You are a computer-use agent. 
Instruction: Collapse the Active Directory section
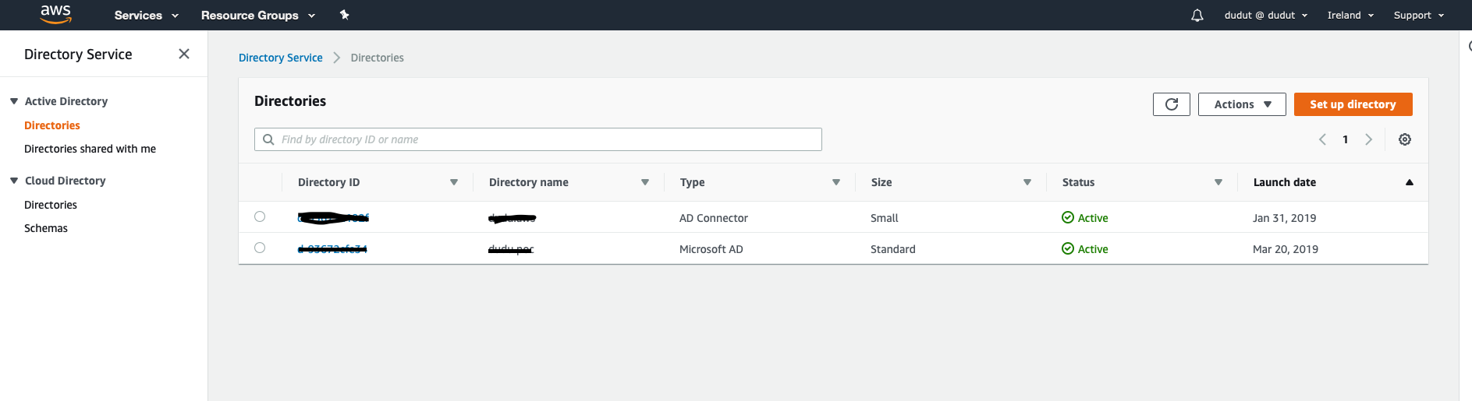point(14,101)
